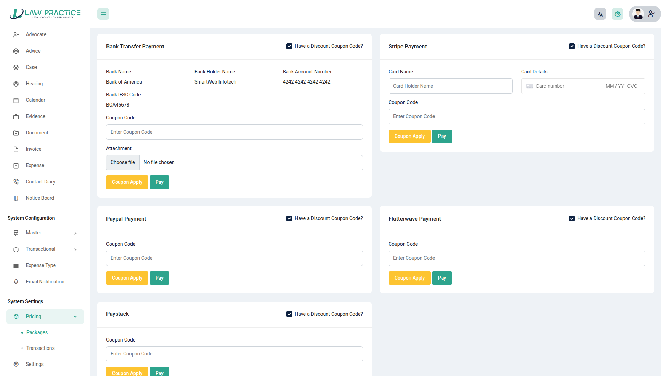
Task: Click the green settings gear icon in header
Action: 618,14
